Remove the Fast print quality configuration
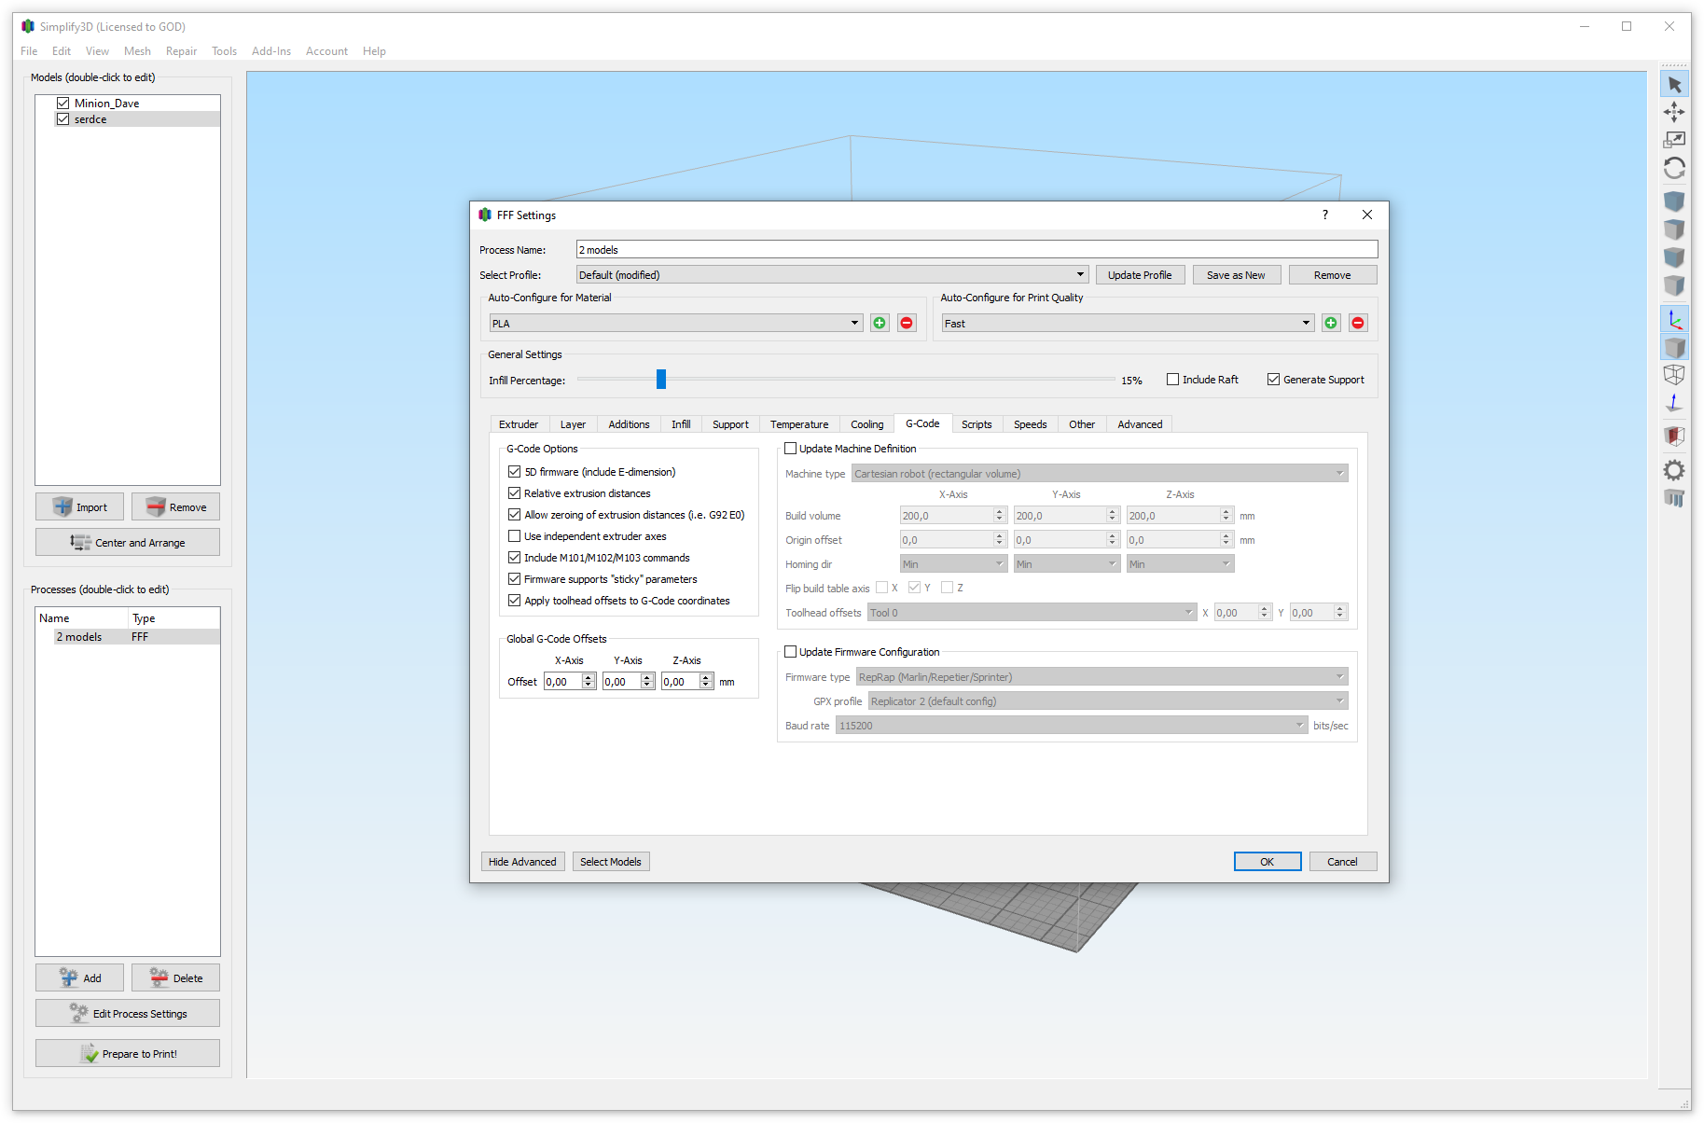This screenshot has width=1704, height=1123. coord(1358,323)
